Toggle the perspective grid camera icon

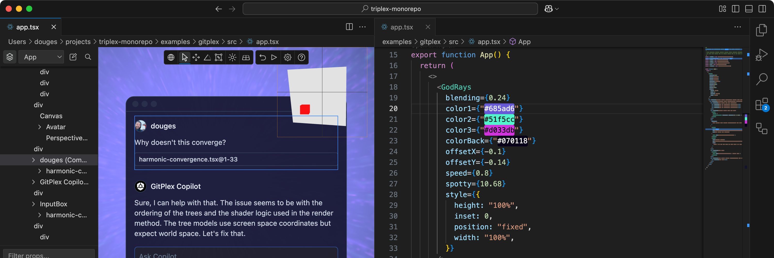click(246, 57)
